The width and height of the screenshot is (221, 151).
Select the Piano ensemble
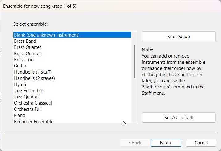[19, 115]
